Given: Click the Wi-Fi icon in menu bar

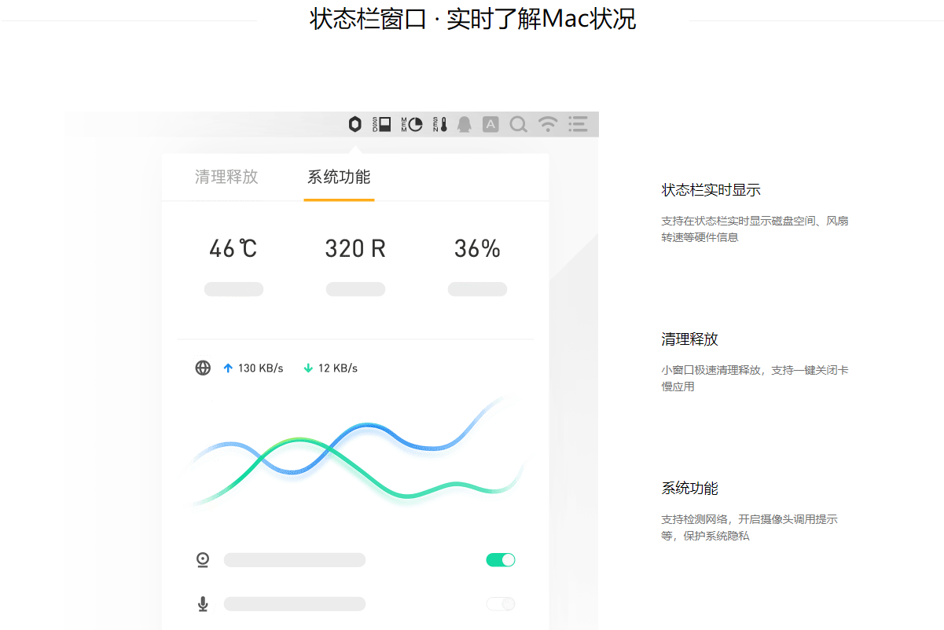Looking at the screenshot, I should (x=548, y=124).
